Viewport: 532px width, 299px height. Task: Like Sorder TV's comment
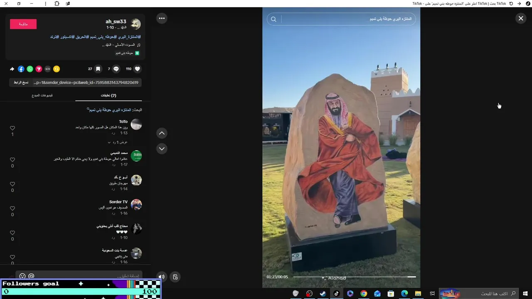[x=12, y=208]
